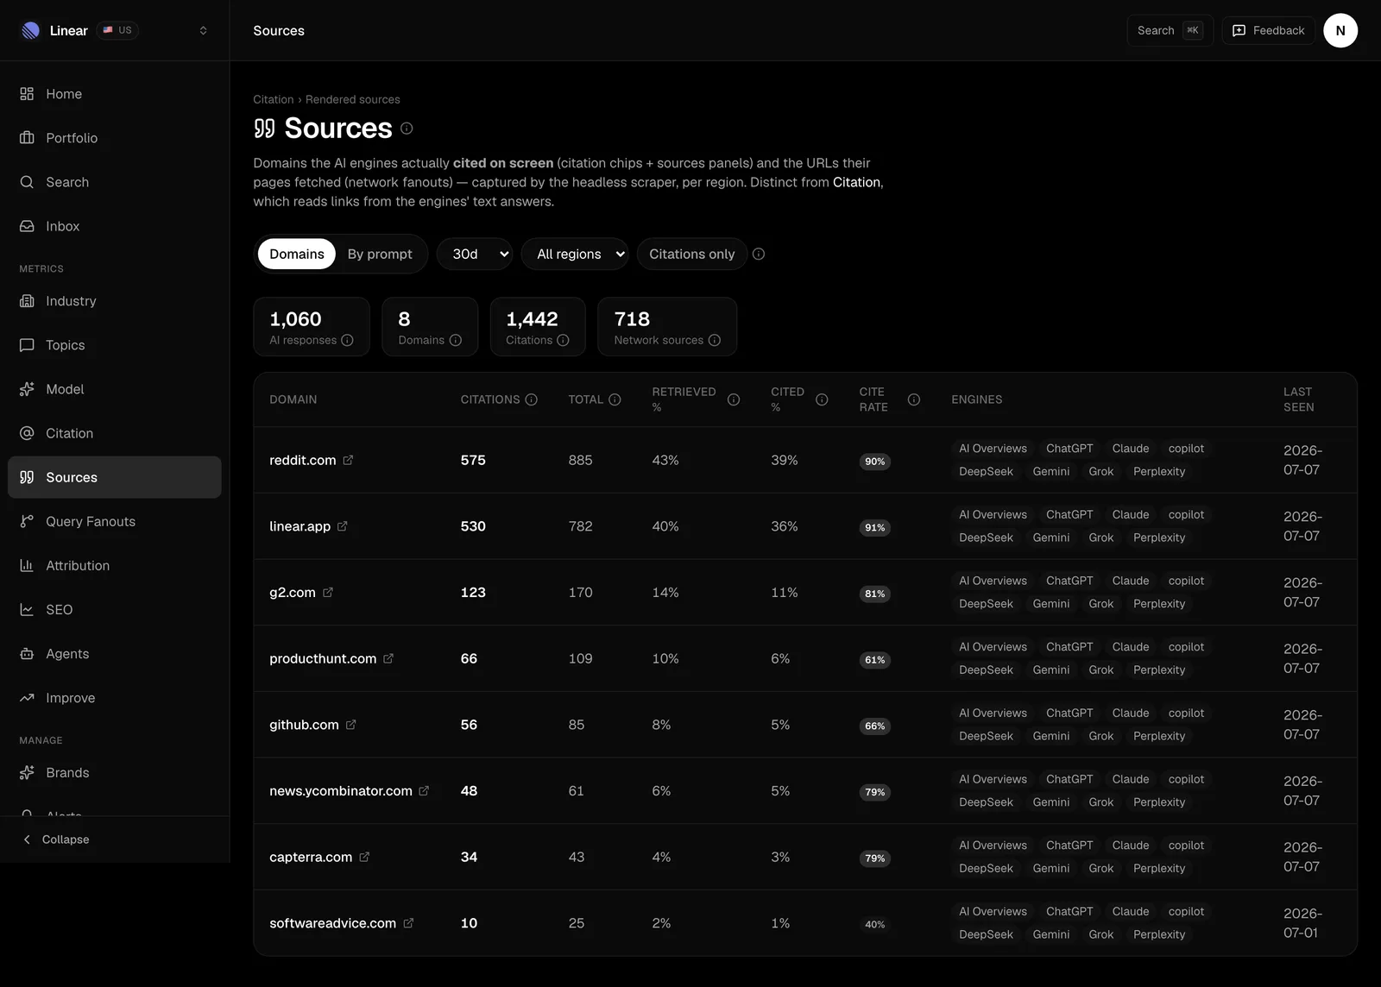Open user avatar N menu
Screen dimensions: 1381x987
(x=1340, y=30)
